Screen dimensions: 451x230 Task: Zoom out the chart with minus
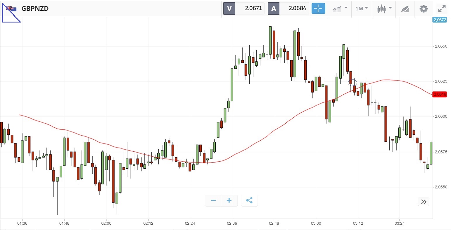click(213, 200)
